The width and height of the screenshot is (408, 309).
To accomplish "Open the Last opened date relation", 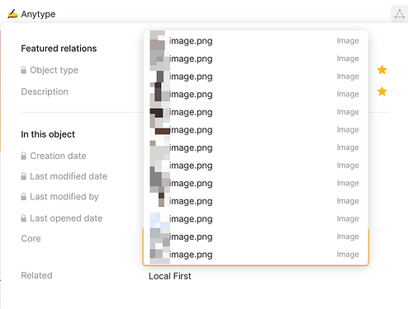I will click(66, 218).
